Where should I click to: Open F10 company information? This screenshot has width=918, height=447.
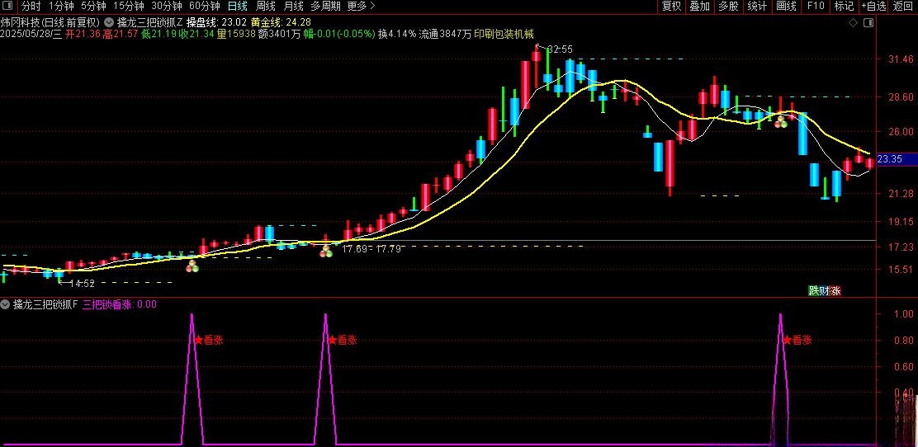pos(816,7)
